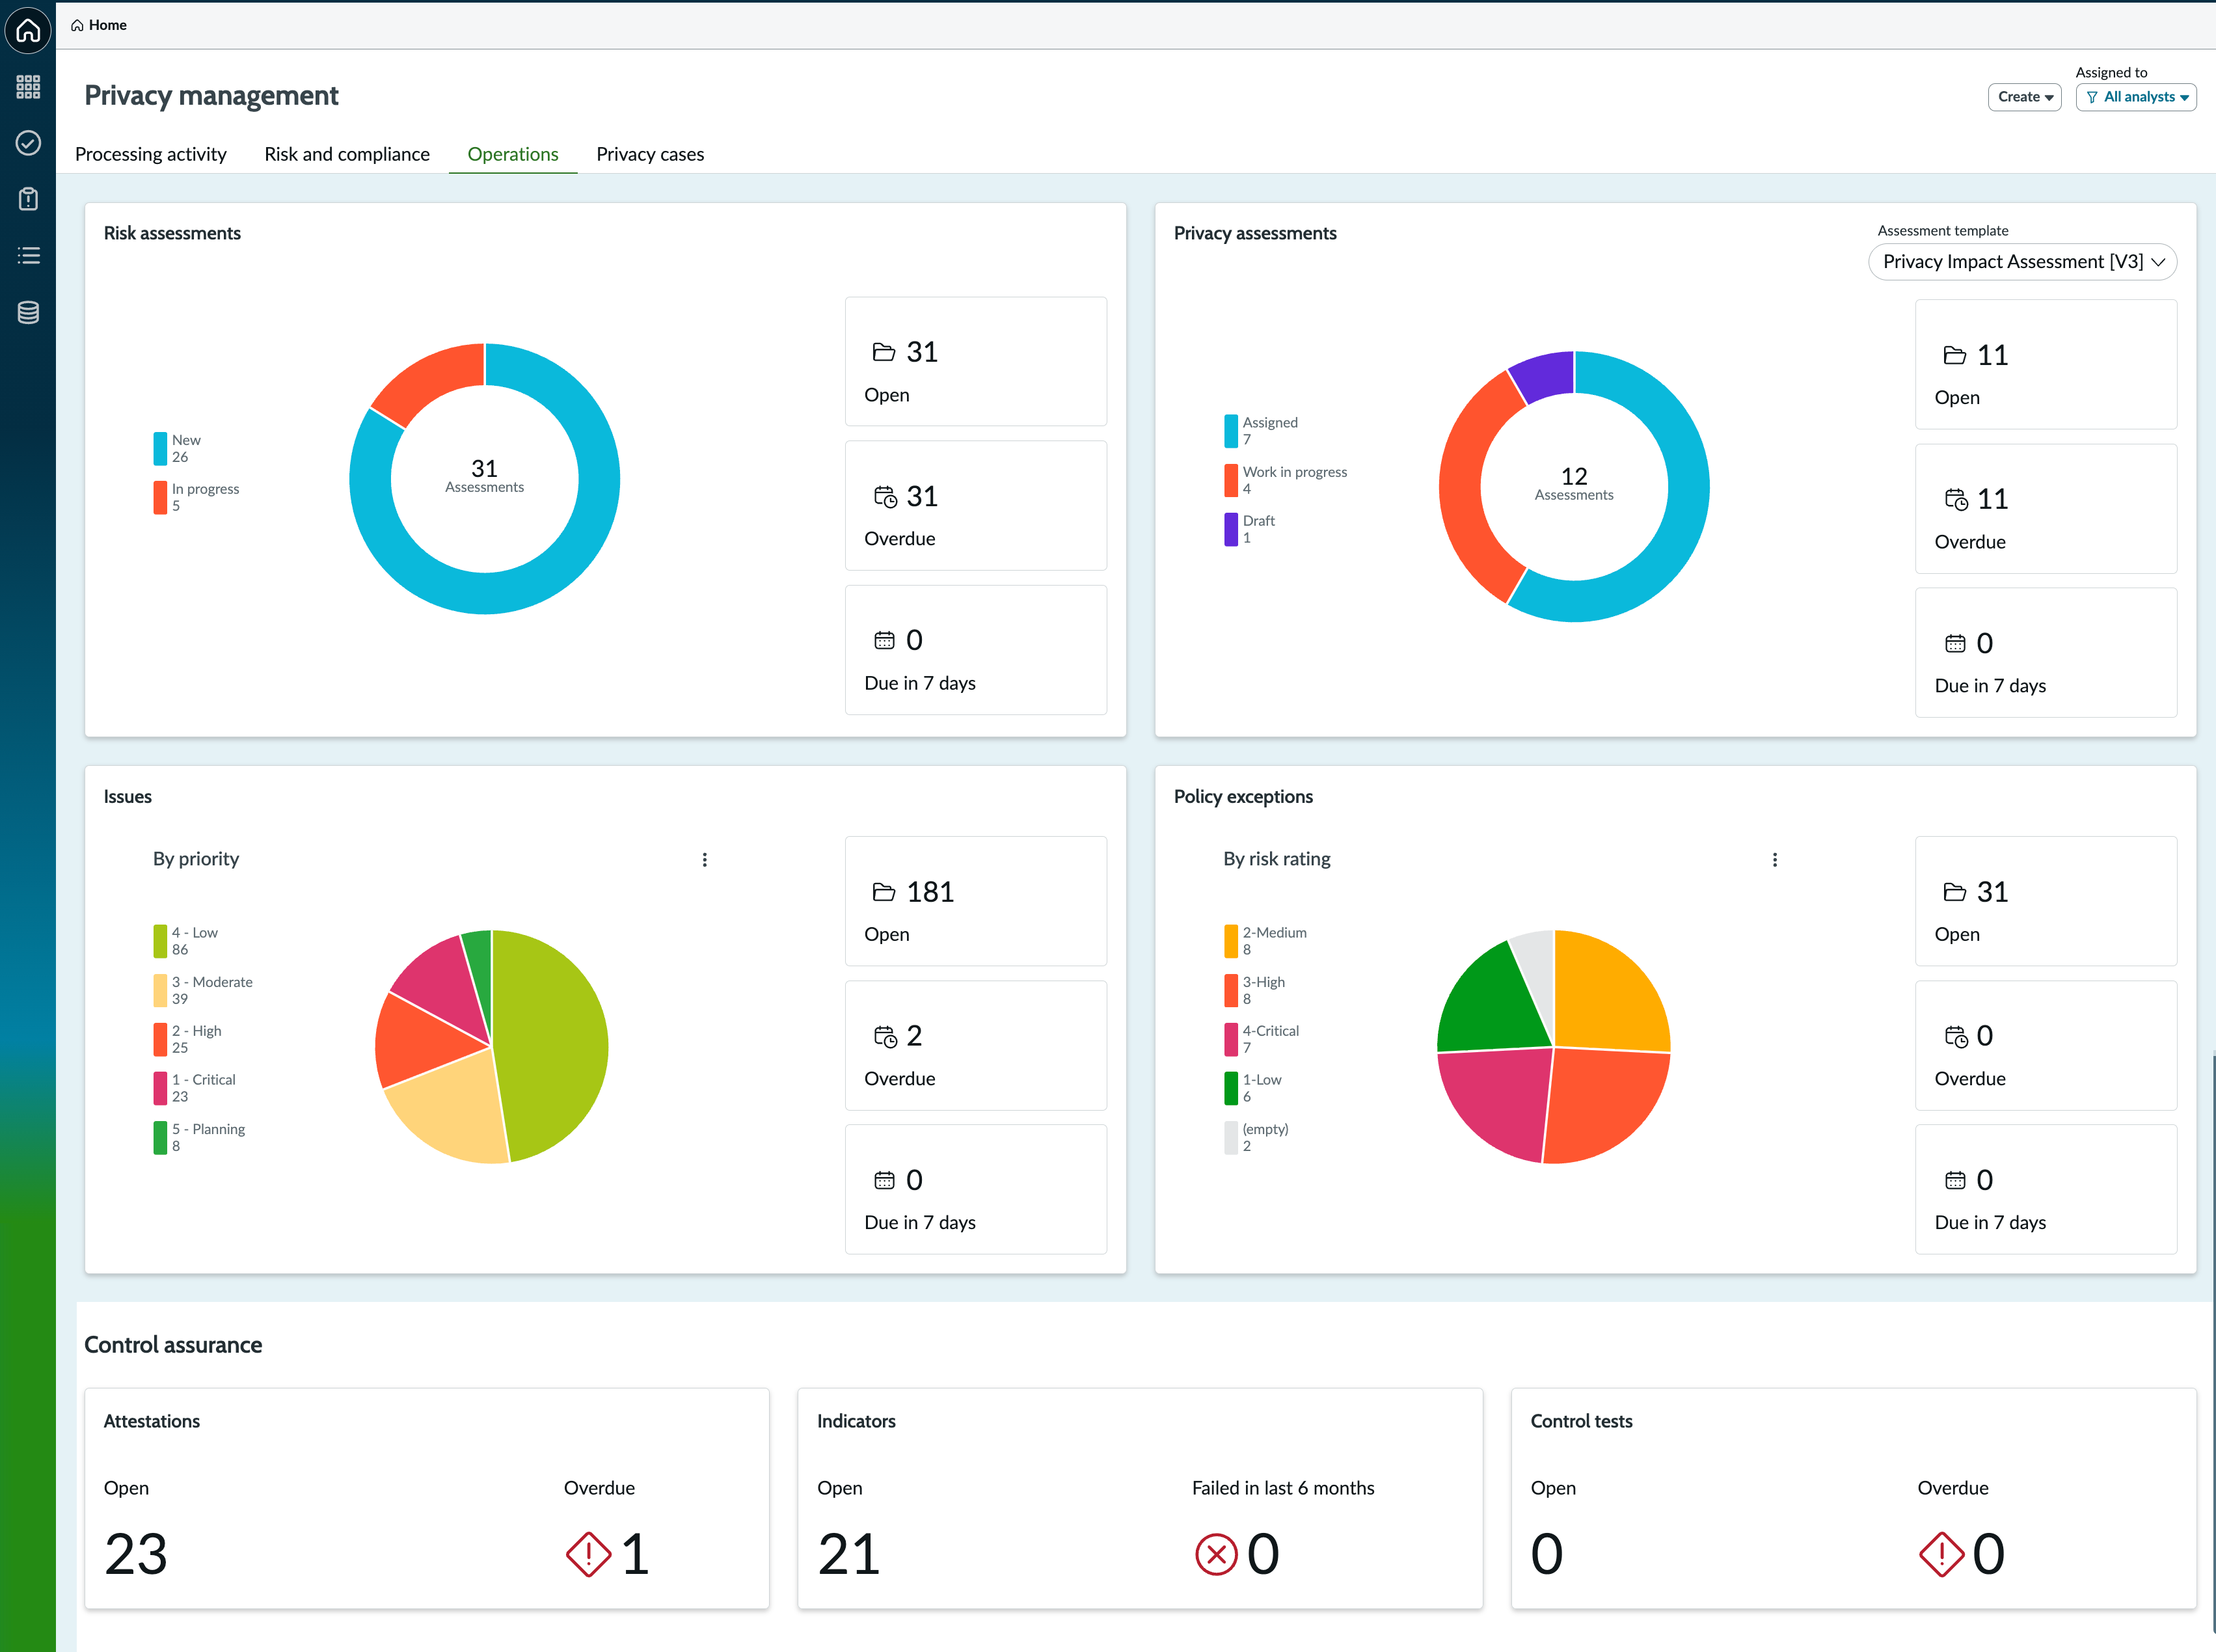The height and width of the screenshot is (1652, 2216).
Task: Click folder icon on Privacy assessments Open card
Action: pos(1954,355)
